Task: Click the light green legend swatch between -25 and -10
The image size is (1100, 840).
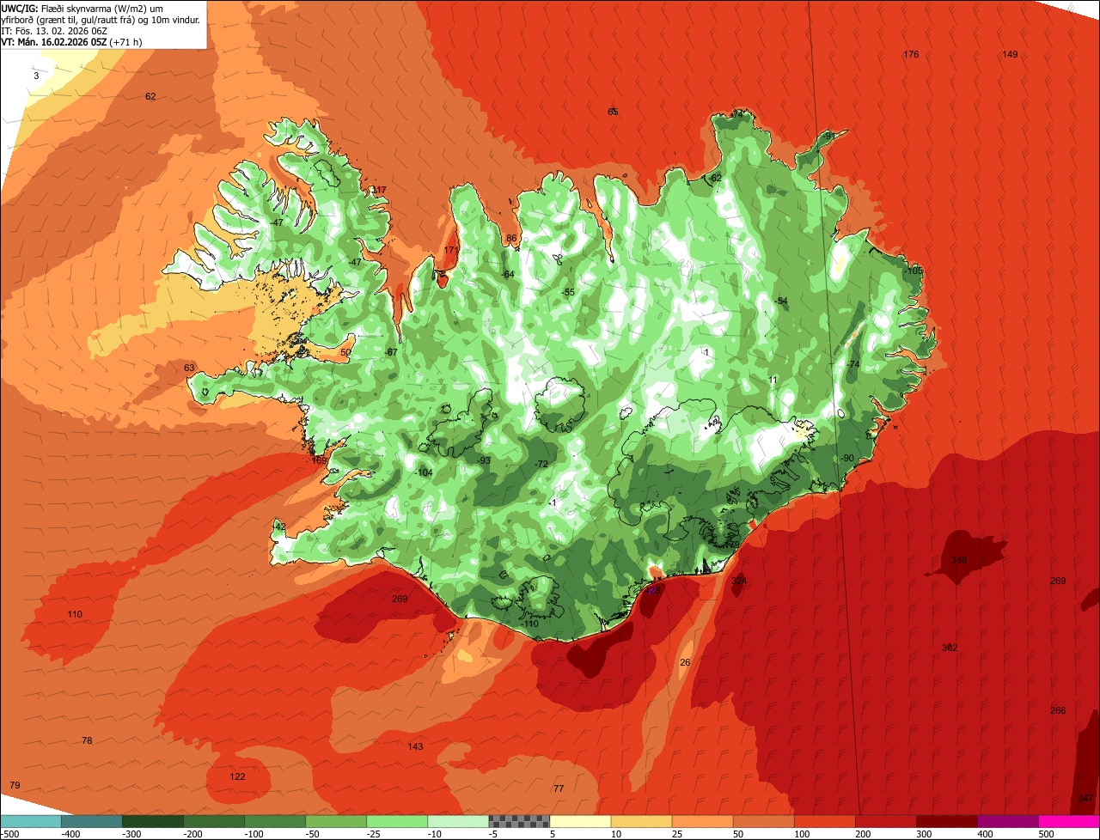Action: 397,822
